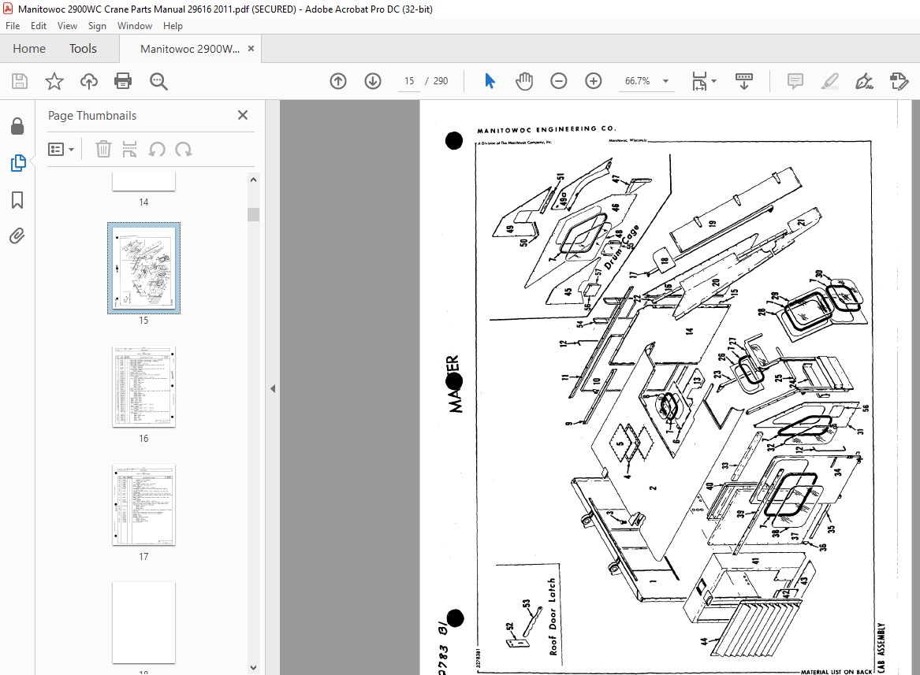The height and width of the screenshot is (675, 920).
Task: Click the page number field 15
Action: [409, 81]
